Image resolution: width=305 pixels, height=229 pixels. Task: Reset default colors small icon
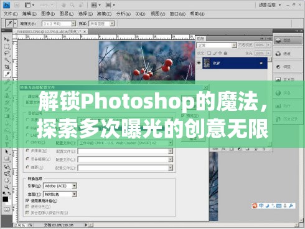pyautogui.click(x=4, y=193)
